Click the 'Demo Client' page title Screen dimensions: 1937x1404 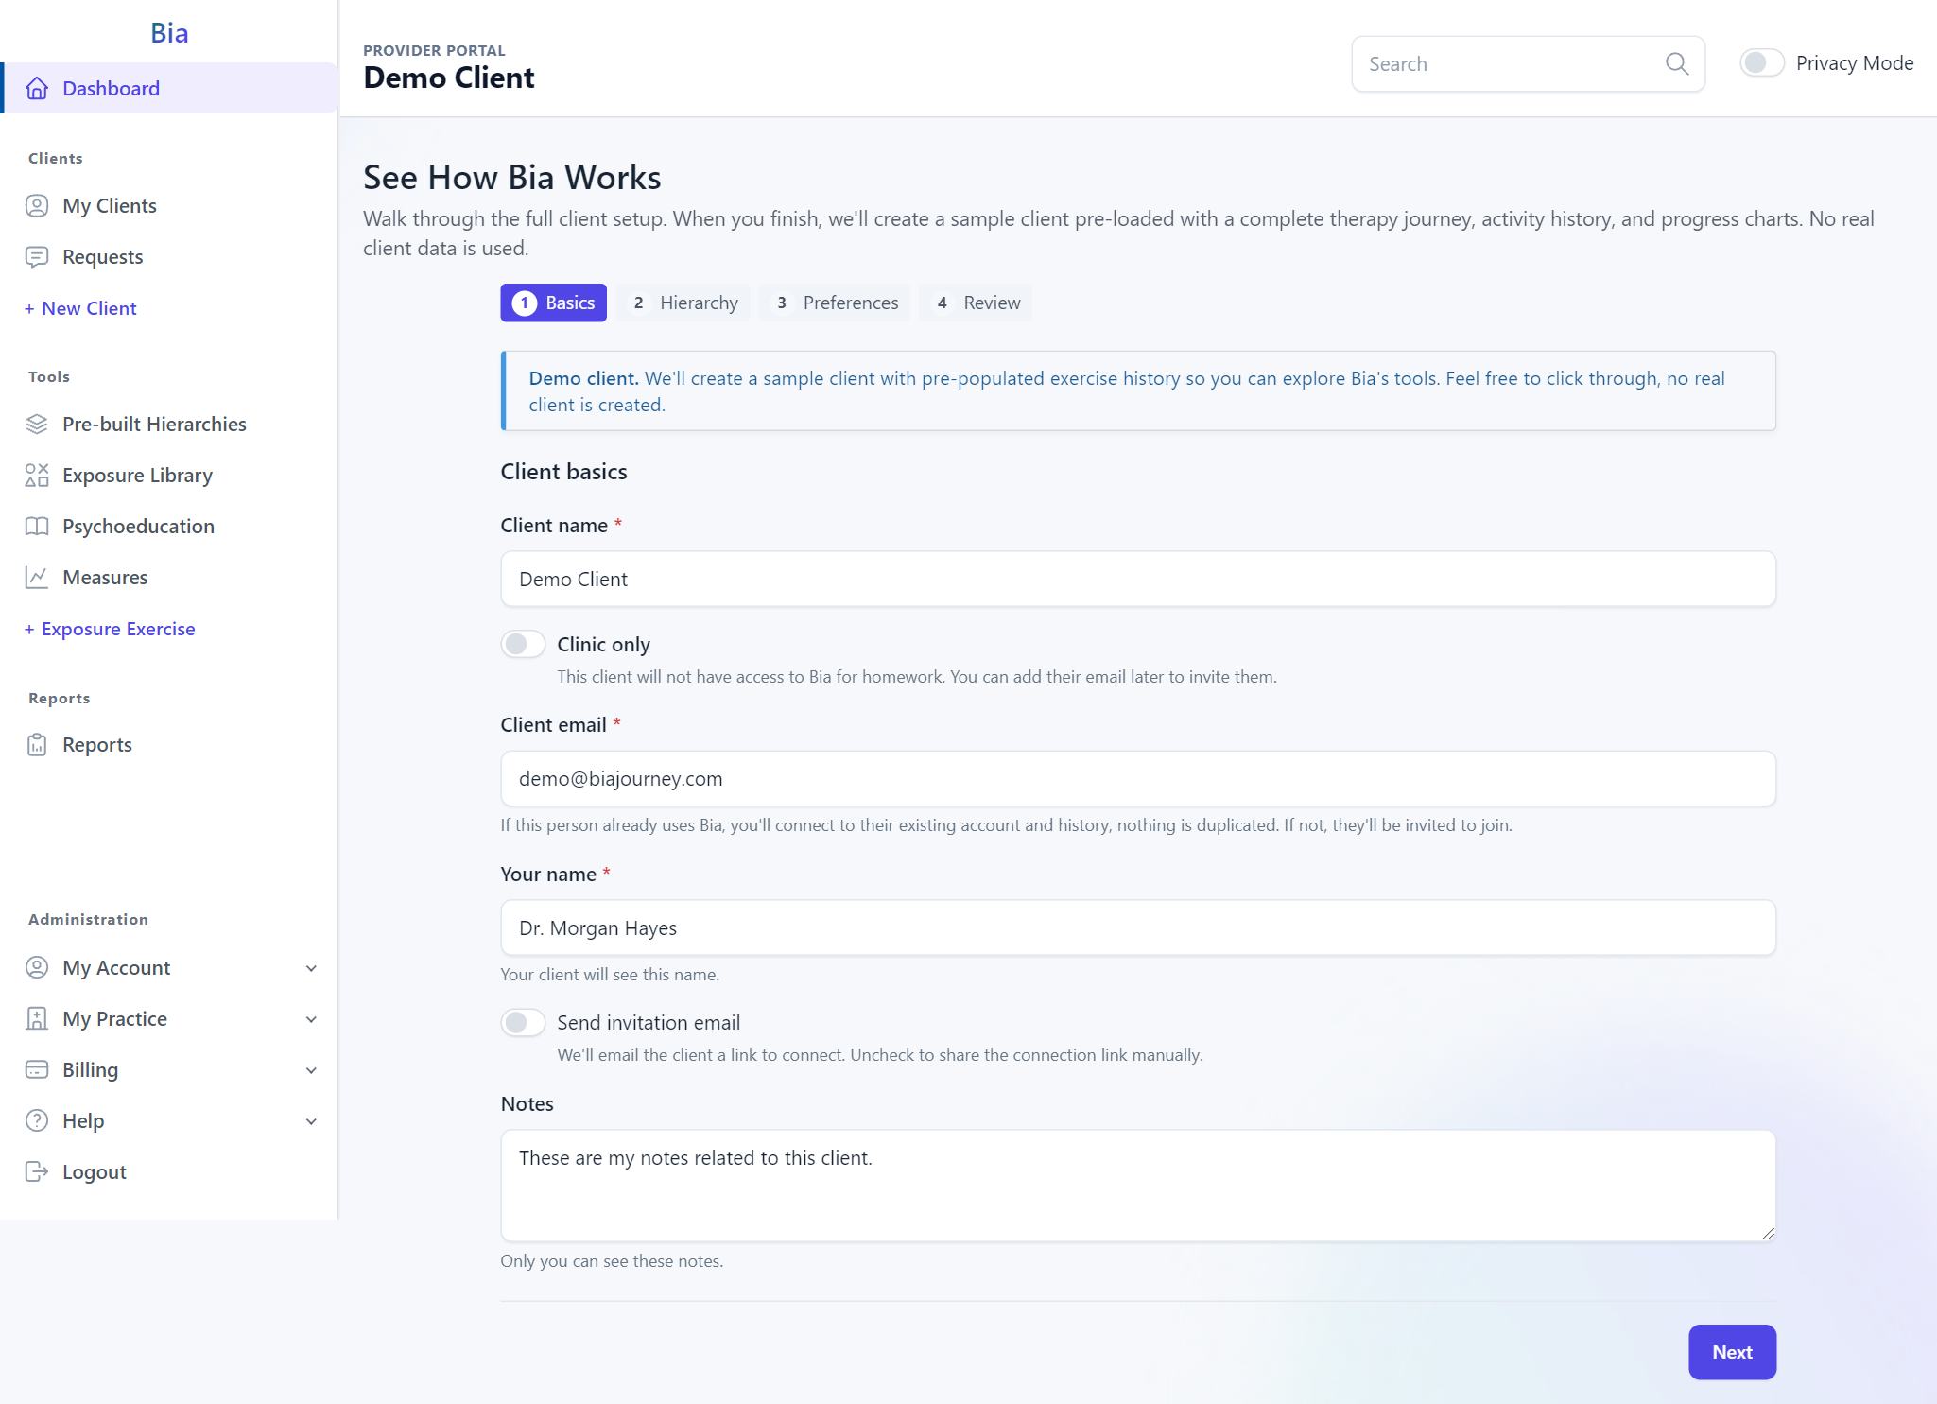coord(449,78)
